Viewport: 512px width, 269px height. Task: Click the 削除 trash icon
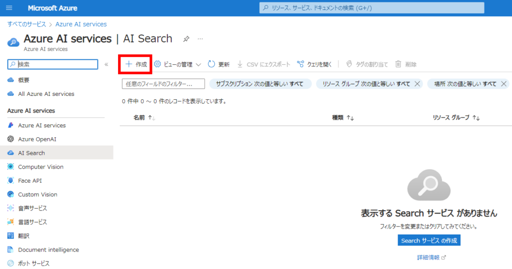pos(398,64)
